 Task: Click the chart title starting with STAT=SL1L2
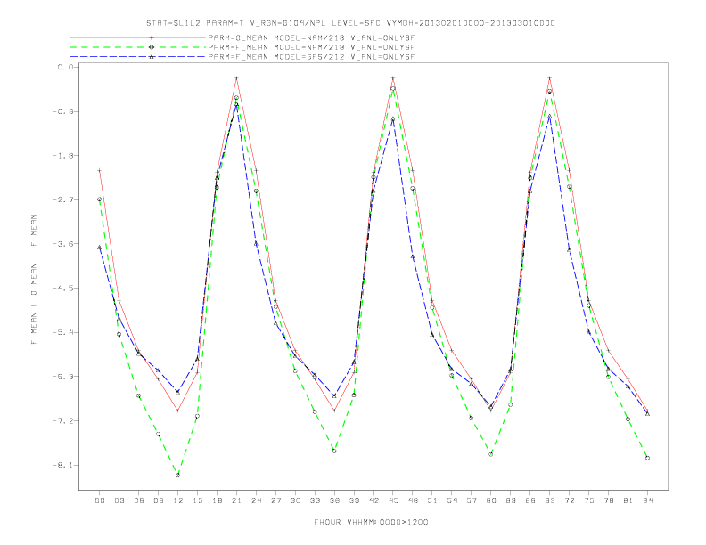350,23
